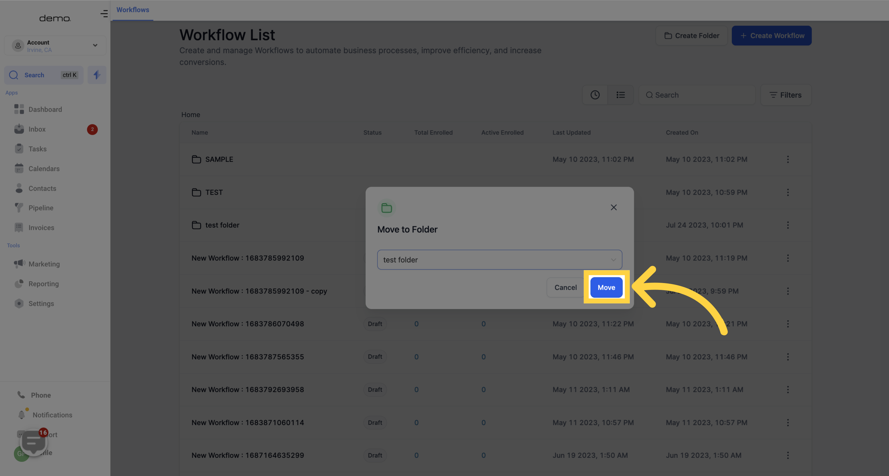Open the test folder dropdown in dialog
889x476 pixels.
pos(499,260)
